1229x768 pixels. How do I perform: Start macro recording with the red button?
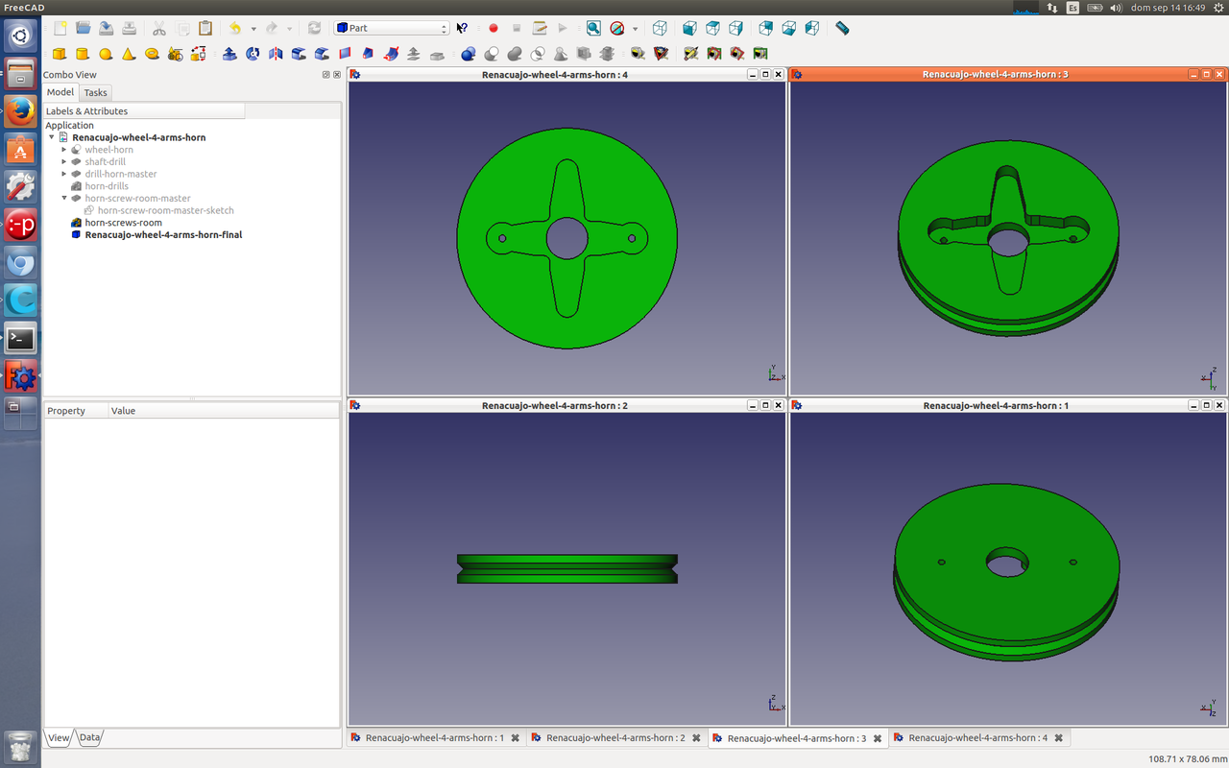coord(494,29)
